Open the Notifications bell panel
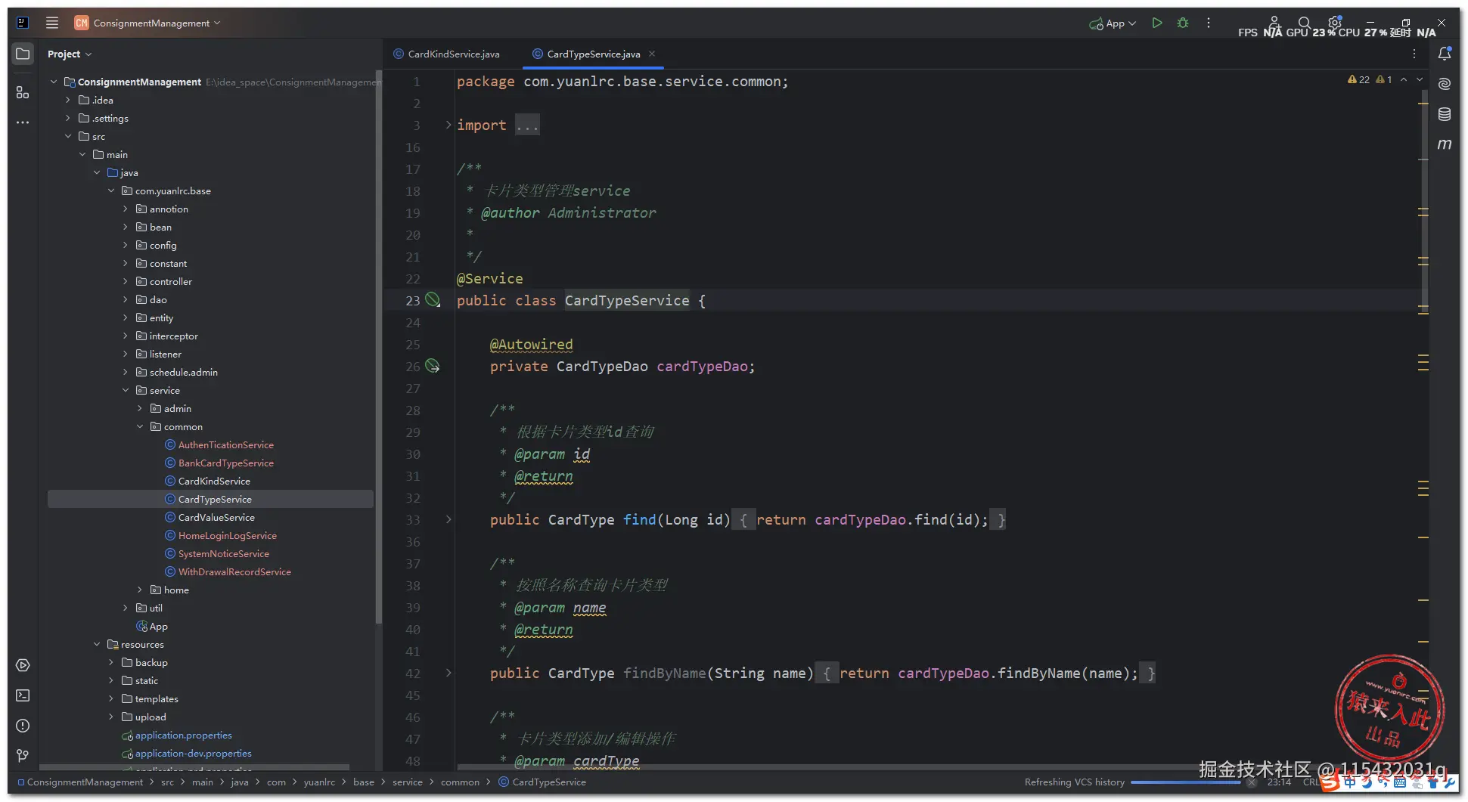The image size is (1468, 802). (x=1445, y=54)
